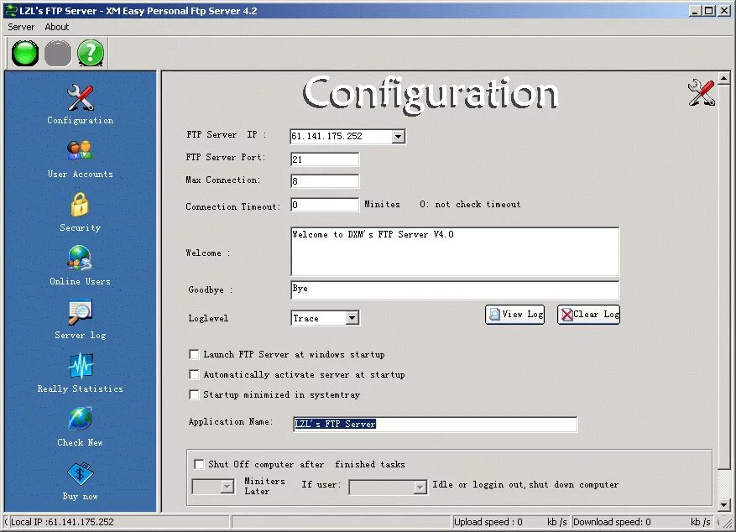Viewport: 736px width, 532px height.
Task: Click inside the Welcome message box
Action: pos(455,252)
